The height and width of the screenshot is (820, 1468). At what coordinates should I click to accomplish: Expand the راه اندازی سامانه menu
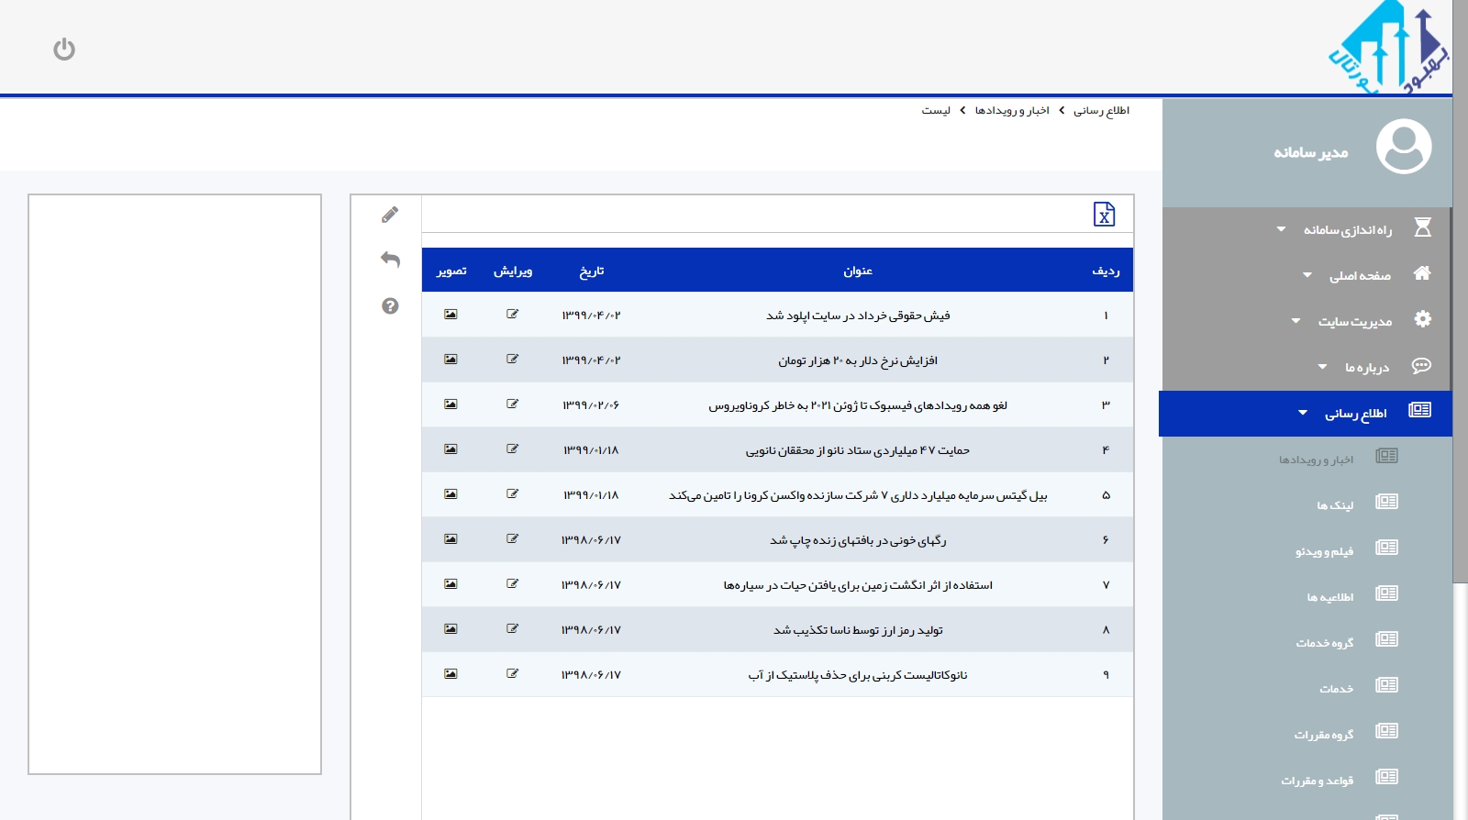coord(1347,229)
